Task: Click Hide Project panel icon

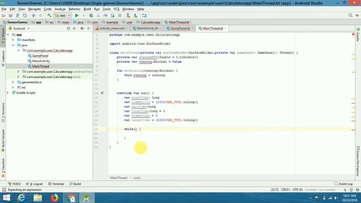Action: 89,28
